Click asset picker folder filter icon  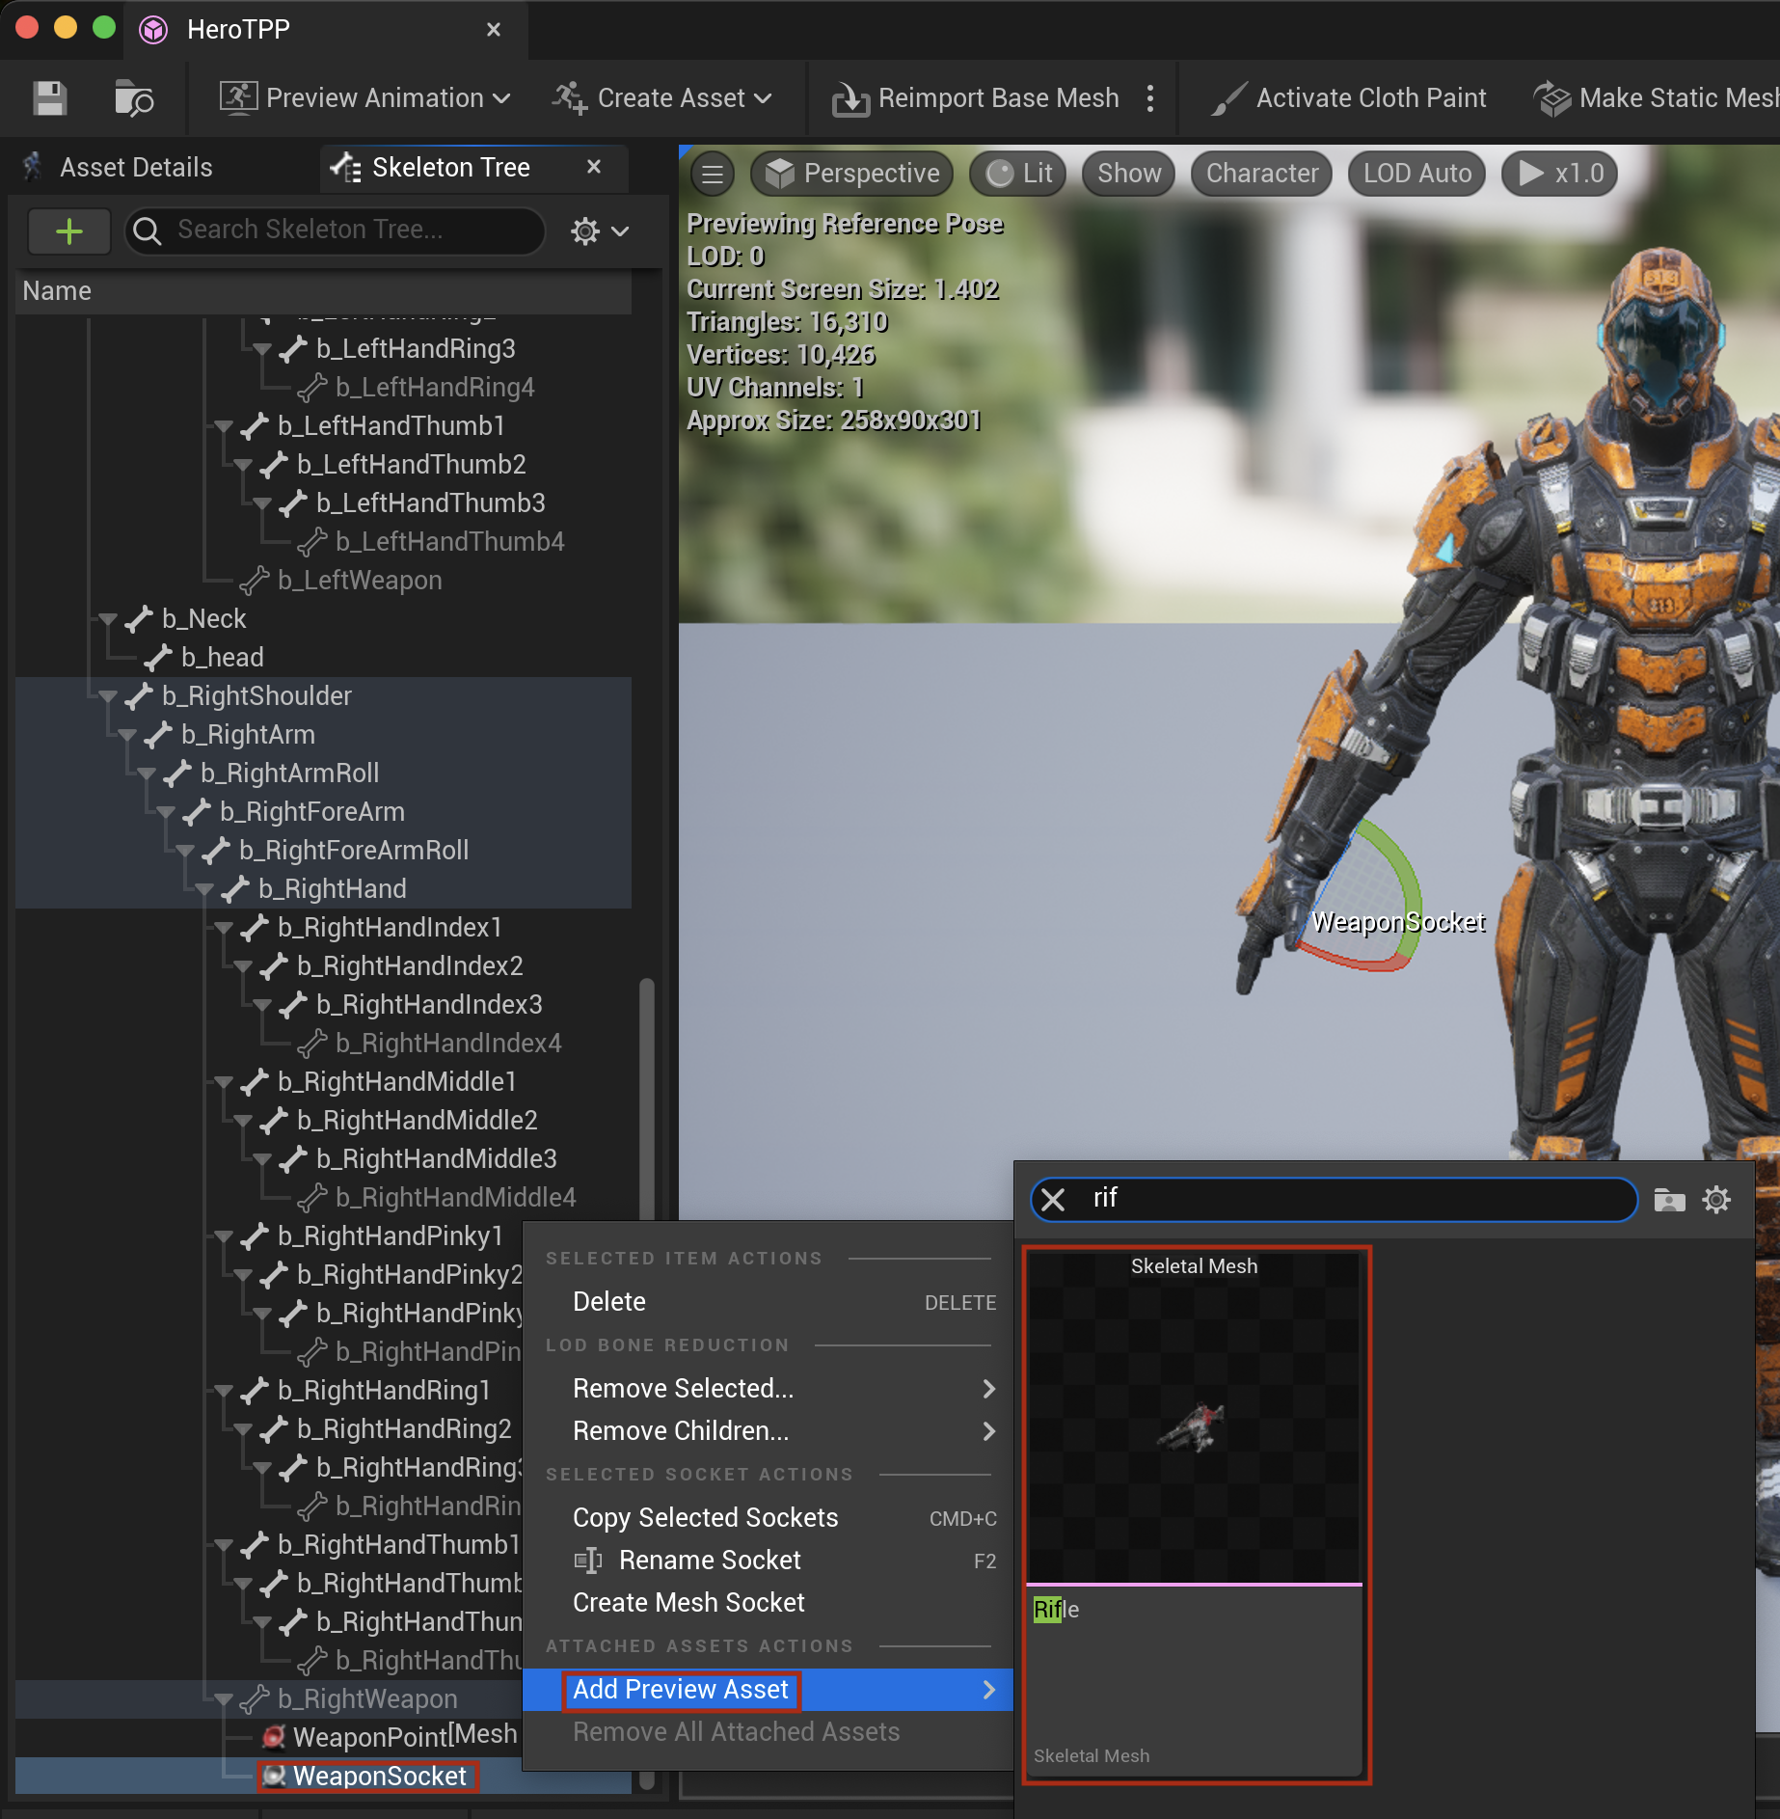tap(1669, 1200)
